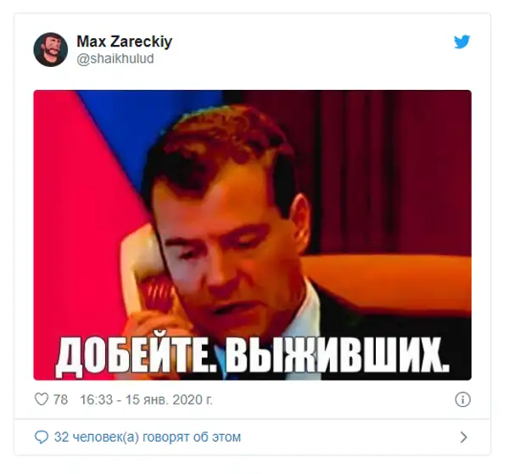This screenshot has width=526, height=474.
Task: Click the blue Twitter bird logo
Action: tap(462, 42)
